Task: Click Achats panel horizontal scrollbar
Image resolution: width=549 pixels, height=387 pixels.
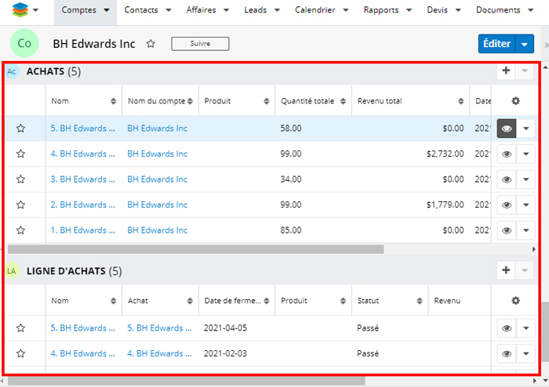Action: [x=196, y=249]
